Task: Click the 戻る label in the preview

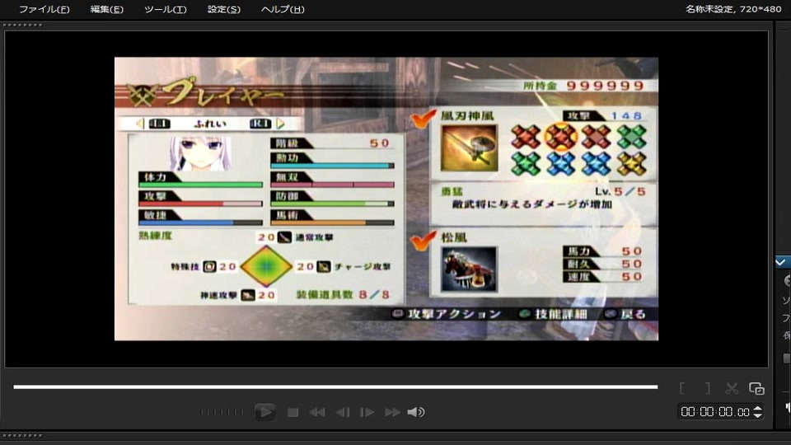Action: pyautogui.click(x=634, y=314)
